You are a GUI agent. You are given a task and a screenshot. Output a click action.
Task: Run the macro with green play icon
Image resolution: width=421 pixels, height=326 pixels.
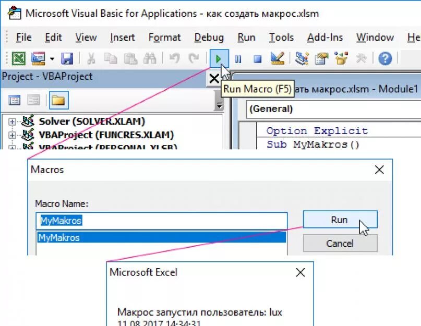pos(219,58)
